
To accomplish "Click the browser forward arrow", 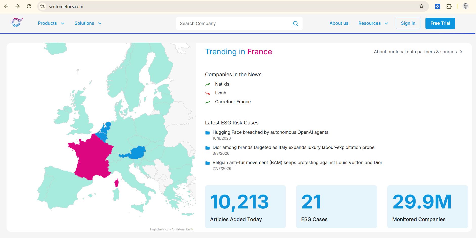I will pos(17,6).
